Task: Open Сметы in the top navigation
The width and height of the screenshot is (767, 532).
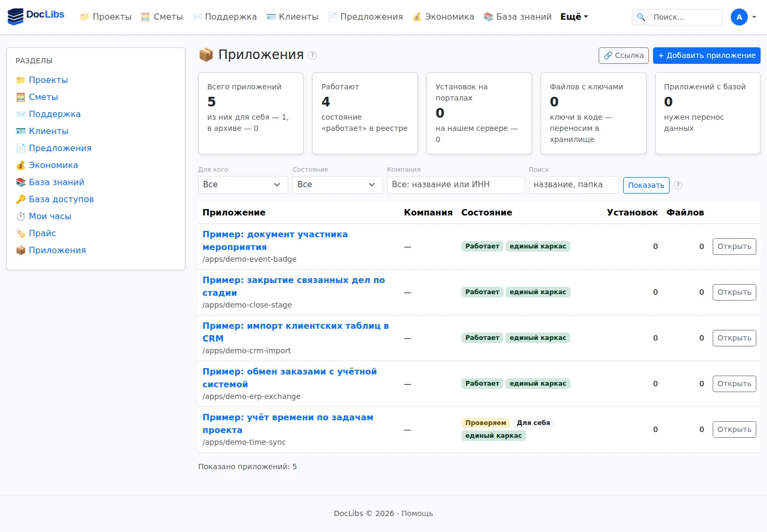Action: (162, 17)
